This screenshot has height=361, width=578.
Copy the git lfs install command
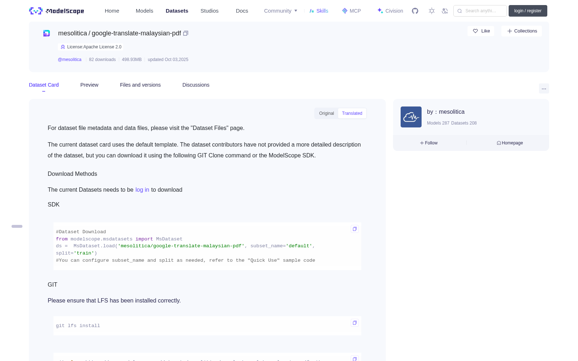point(355,323)
